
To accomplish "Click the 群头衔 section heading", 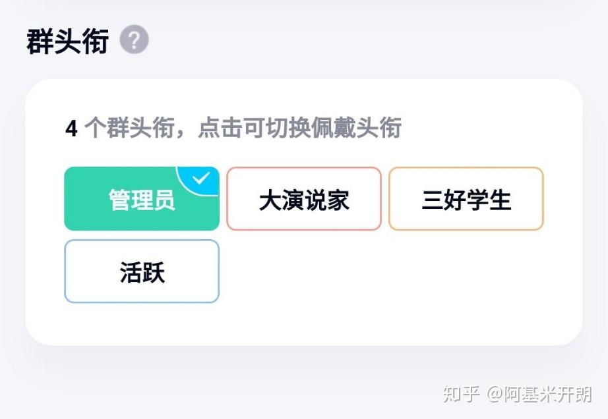I will pyautogui.click(x=67, y=42).
